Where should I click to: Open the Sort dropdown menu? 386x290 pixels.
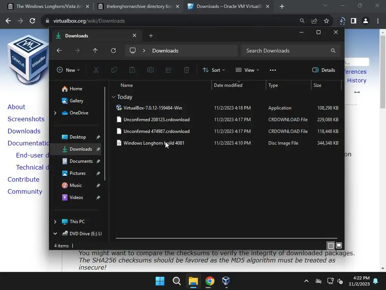213,70
